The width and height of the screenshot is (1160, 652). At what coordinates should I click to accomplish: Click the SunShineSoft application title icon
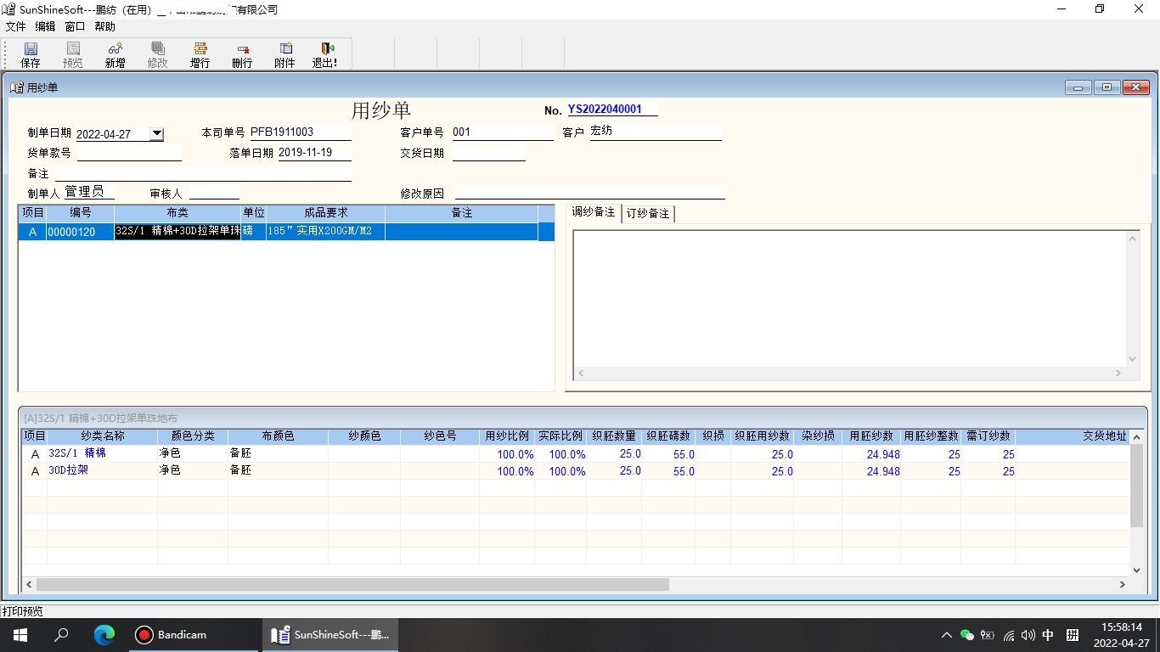click(8, 9)
